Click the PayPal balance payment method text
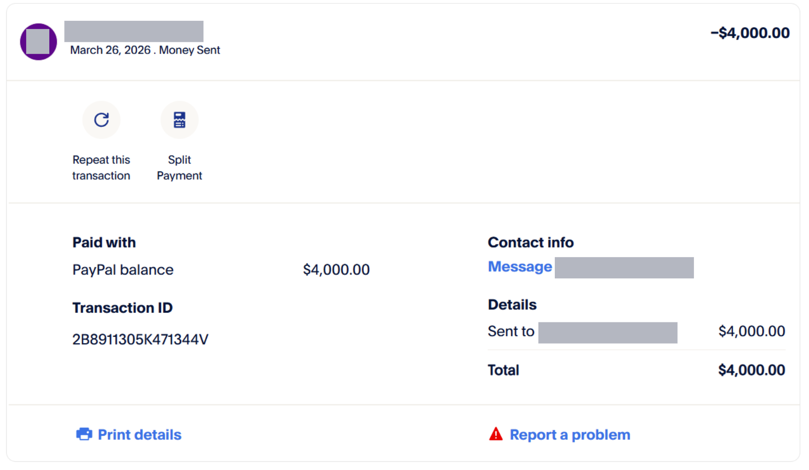Viewport: 809px width, 470px height. 123,270
